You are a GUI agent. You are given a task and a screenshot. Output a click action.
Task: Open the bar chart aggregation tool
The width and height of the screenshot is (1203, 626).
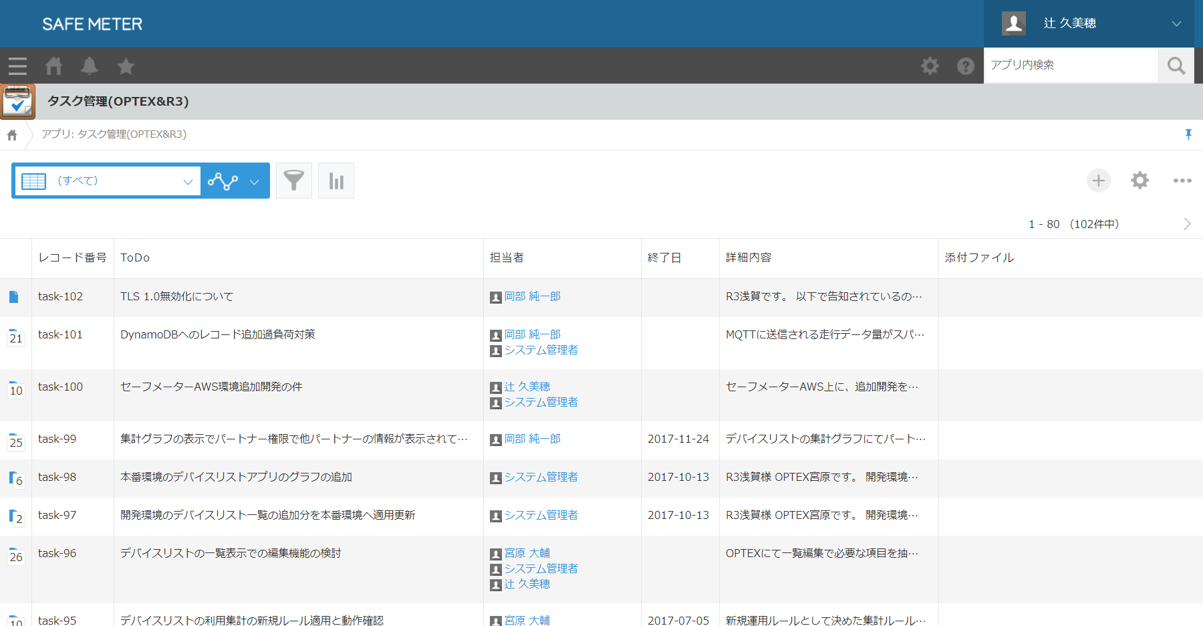pos(336,181)
